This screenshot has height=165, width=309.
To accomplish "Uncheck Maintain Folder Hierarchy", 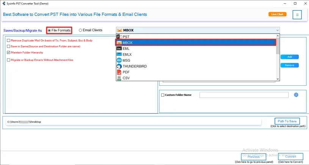I will click(8, 52).
